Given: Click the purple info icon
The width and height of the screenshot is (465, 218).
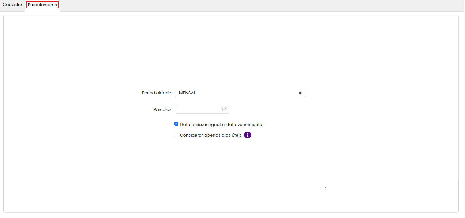Looking at the screenshot, I should (x=247, y=135).
